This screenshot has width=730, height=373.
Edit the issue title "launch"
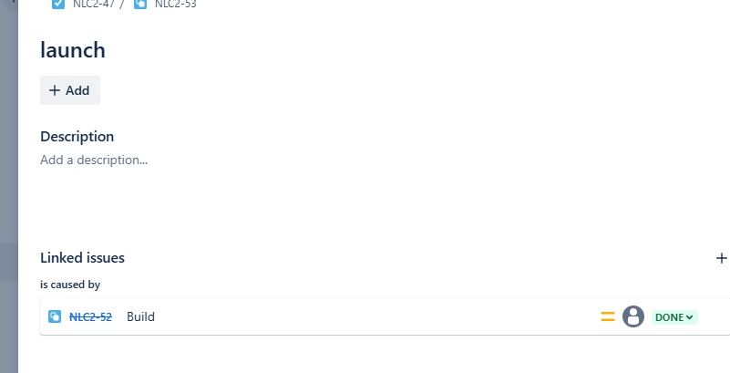(x=73, y=50)
